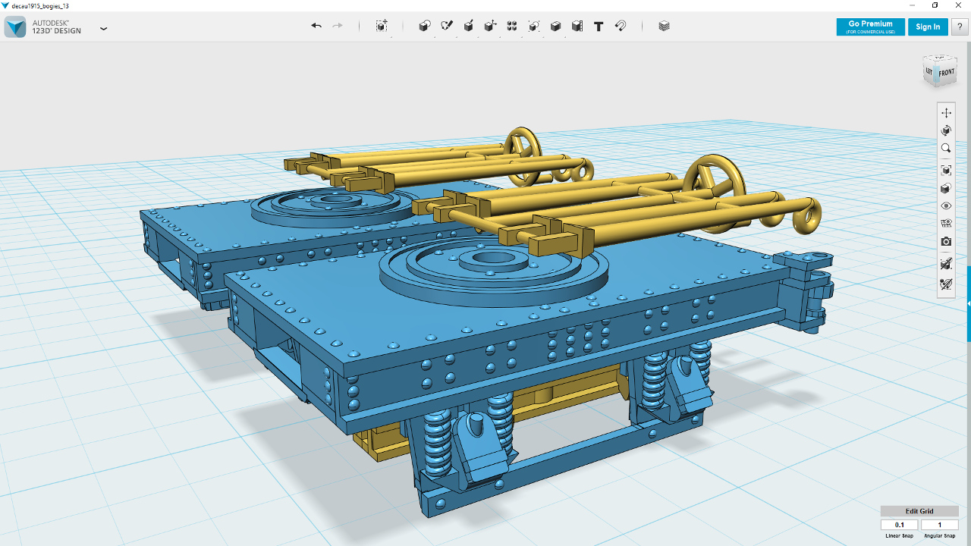
Task: Open the Sketch tool menu
Action: [447, 26]
